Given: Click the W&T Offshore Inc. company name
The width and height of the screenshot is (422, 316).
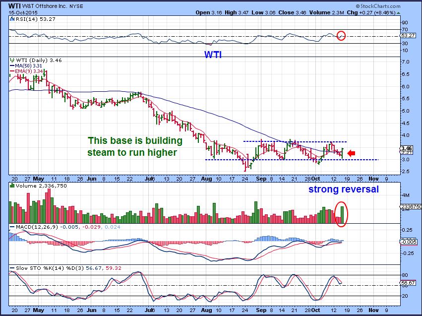Looking at the screenshot, I should [x=45, y=6].
